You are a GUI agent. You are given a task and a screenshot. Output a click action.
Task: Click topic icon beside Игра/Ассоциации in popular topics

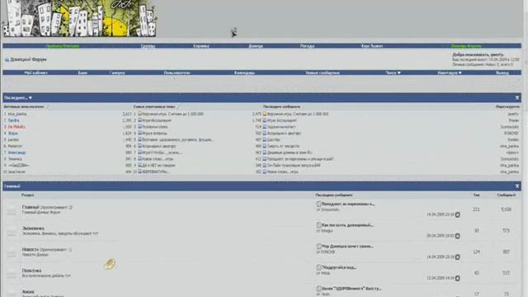(x=139, y=120)
